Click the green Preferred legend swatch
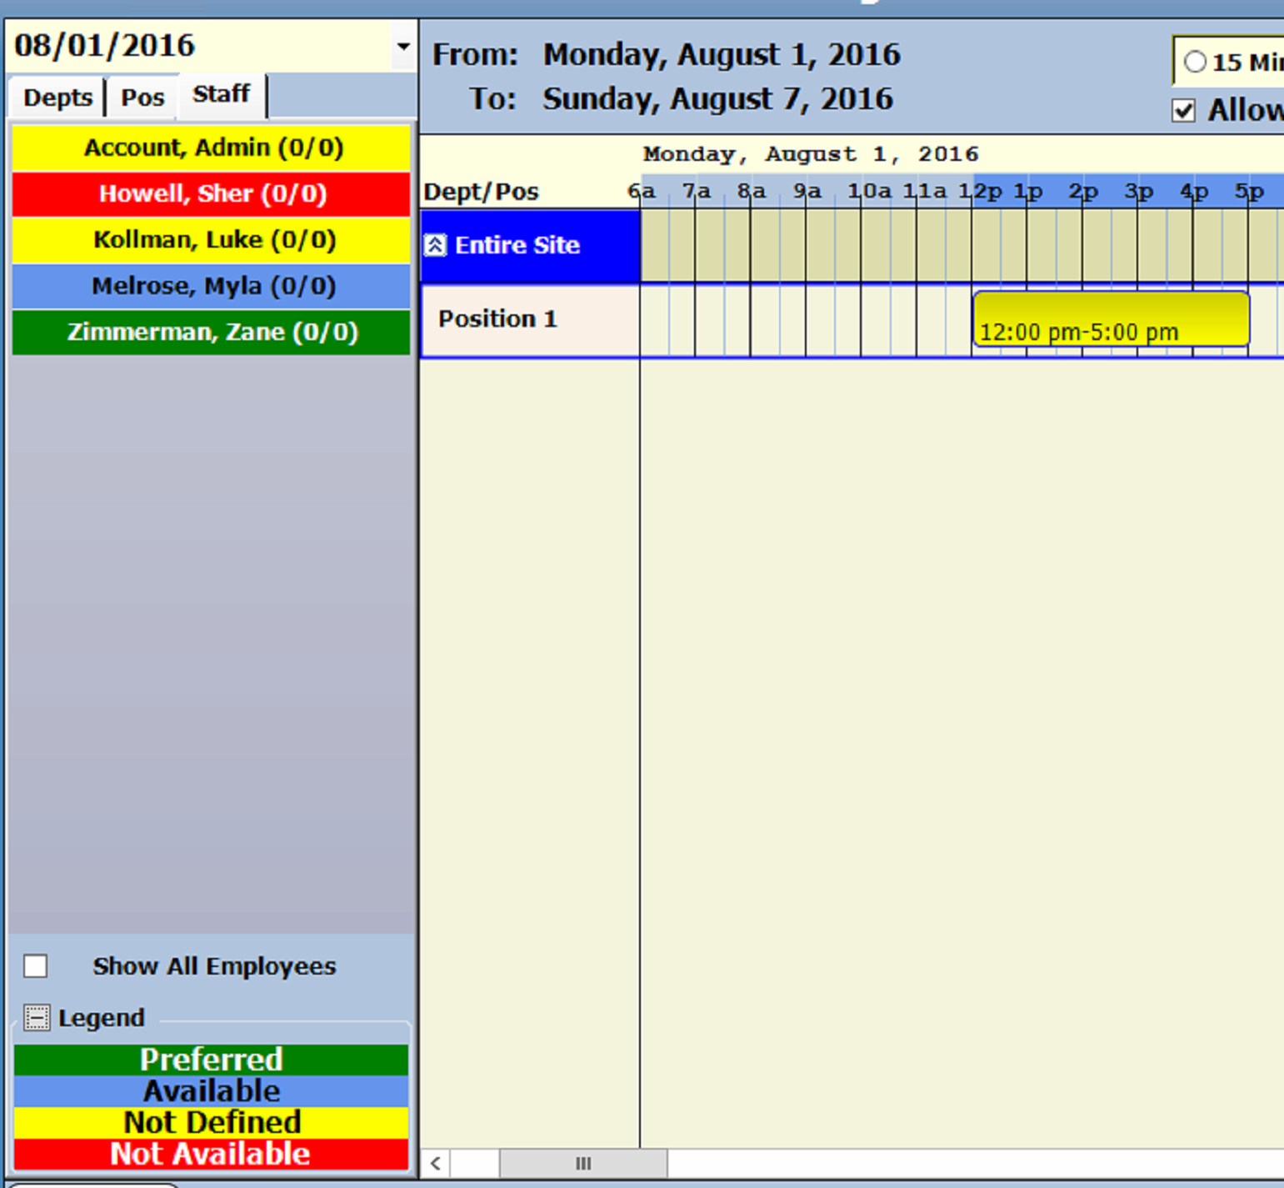This screenshot has height=1188, width=1284. click(x=212, y=1060)
